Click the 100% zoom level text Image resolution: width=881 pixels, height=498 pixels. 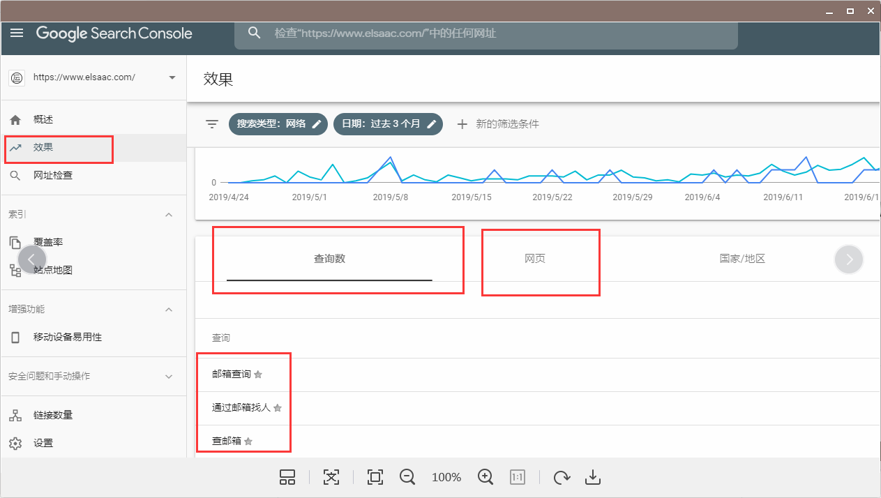click(446, 477)
